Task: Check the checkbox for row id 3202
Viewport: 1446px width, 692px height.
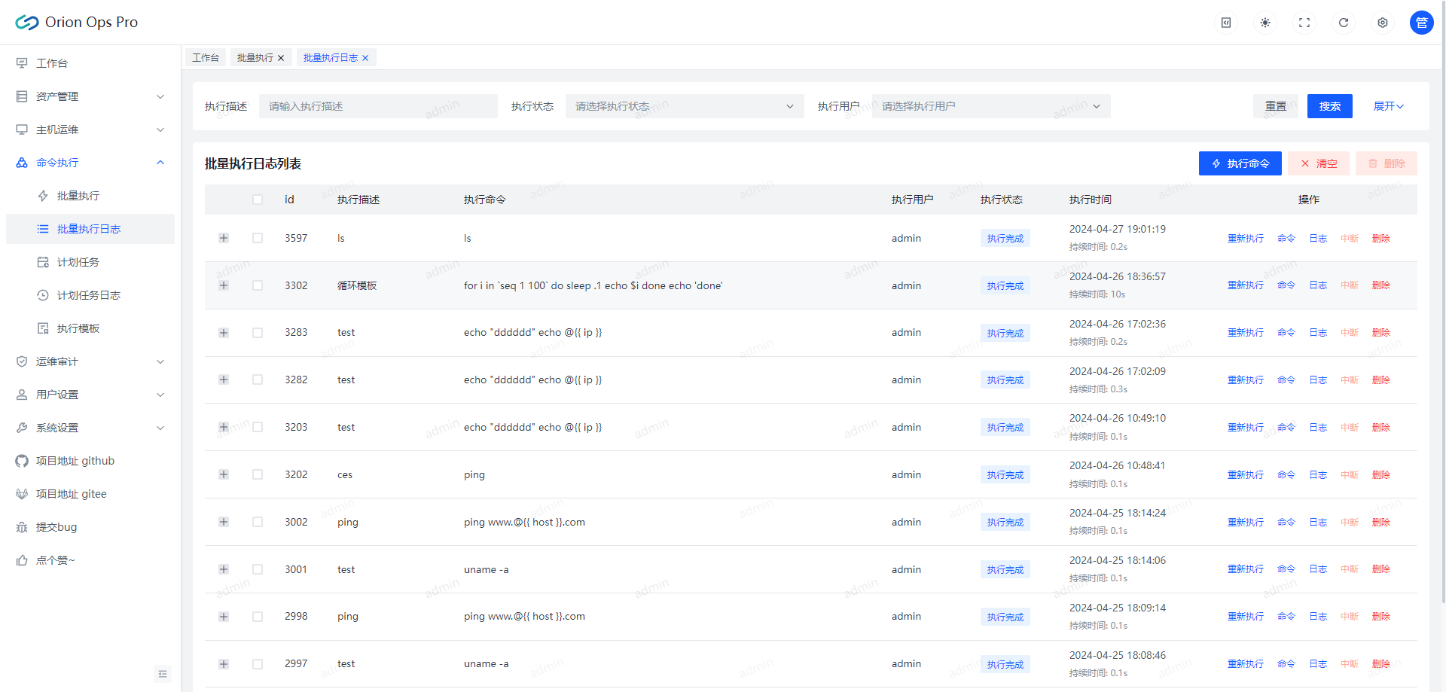Action: pos(258,474)
